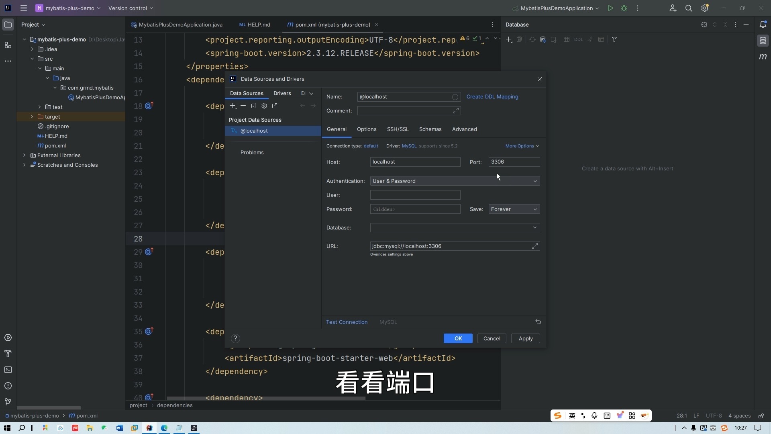Open run configuration MybatisPlusDemoApplication dropdown
The width and height of the screenshot is (771, 434).
pyautogui.click(x=556, y=8)
